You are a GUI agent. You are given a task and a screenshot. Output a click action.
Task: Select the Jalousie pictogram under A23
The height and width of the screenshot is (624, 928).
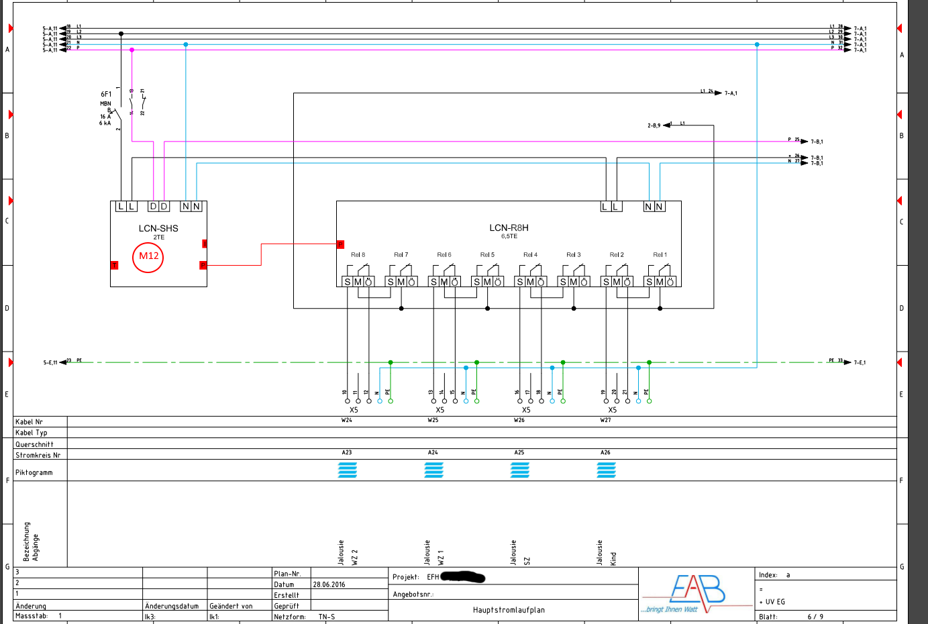click(347, 470)
